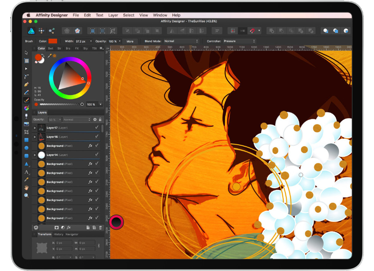Select the Vector Crop tool
Image resolution: width=374 pixels, height=271 pixels.
coord(26,132)
